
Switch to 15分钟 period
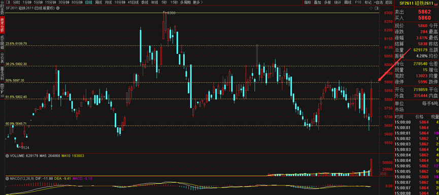(x=51, y=3)
